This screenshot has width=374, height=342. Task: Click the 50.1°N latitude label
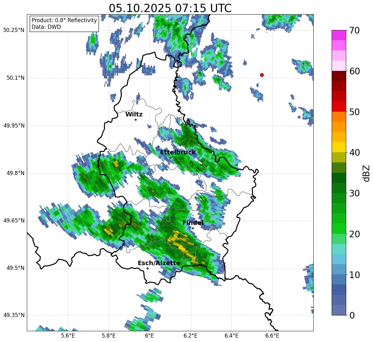tap(15, 78)
